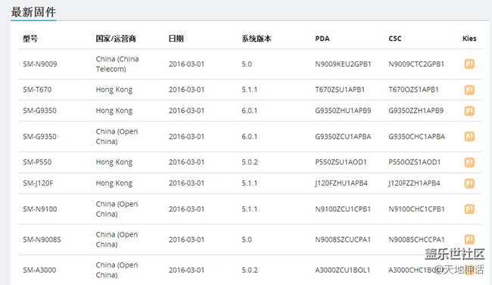
Task: Select CSC N9008SCHCCPA1
Action: [x=416, y=240]
